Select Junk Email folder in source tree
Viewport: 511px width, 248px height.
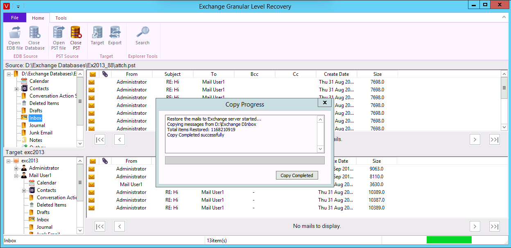click(x=41, y=133)
